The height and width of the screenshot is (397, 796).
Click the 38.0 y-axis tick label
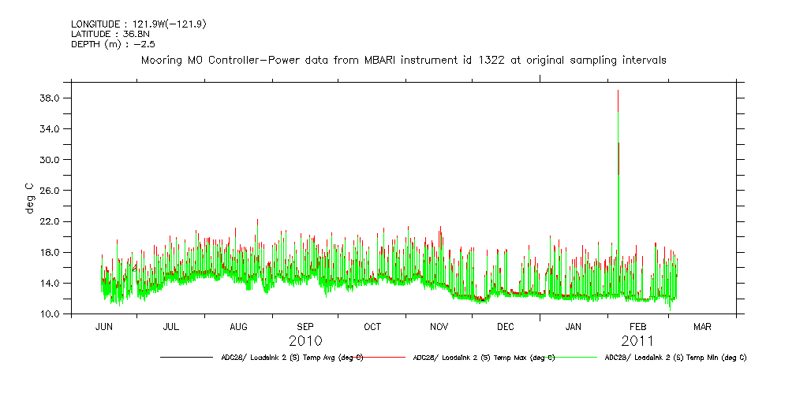click(x=50, y=98)
